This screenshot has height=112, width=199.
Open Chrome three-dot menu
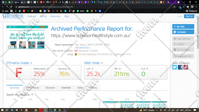[x=196, y=7]
